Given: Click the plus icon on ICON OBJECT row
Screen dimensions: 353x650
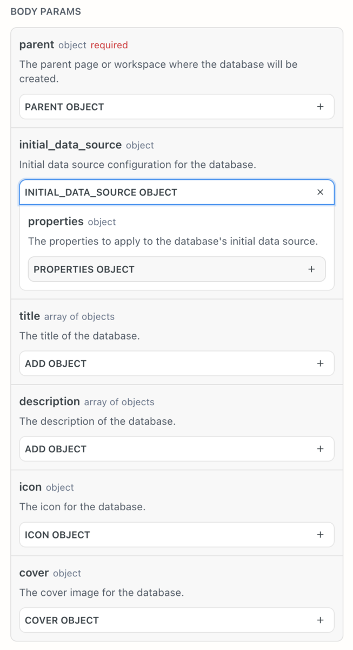Looking at the screenshot, I should tap(320, 535).
